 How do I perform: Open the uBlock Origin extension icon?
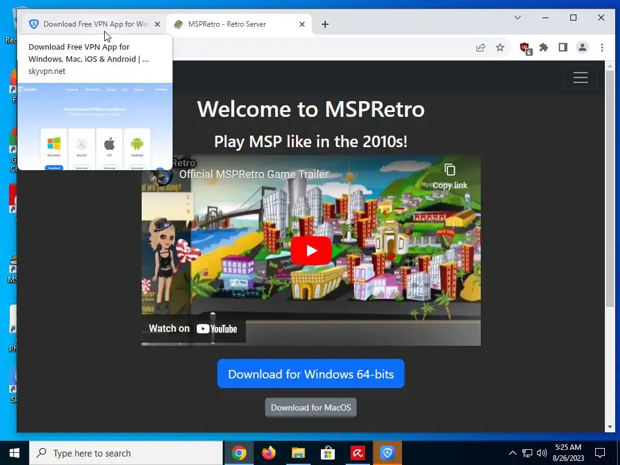[x=526, y=48]
